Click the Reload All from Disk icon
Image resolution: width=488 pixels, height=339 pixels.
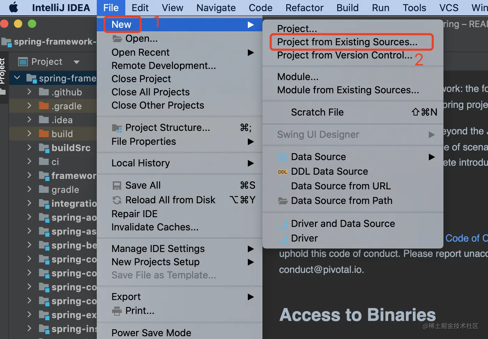pyautogui.click(x=117, y=200)
